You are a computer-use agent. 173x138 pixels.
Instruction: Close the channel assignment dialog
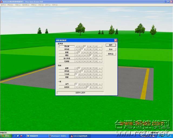pyautogui.click(x=116, y=40)
